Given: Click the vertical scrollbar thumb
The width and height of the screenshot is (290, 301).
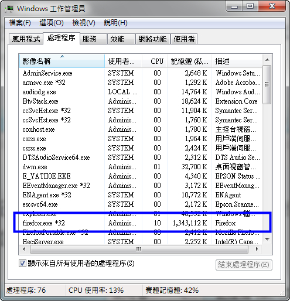Looking at the screenshot, I should coord(267,84).
